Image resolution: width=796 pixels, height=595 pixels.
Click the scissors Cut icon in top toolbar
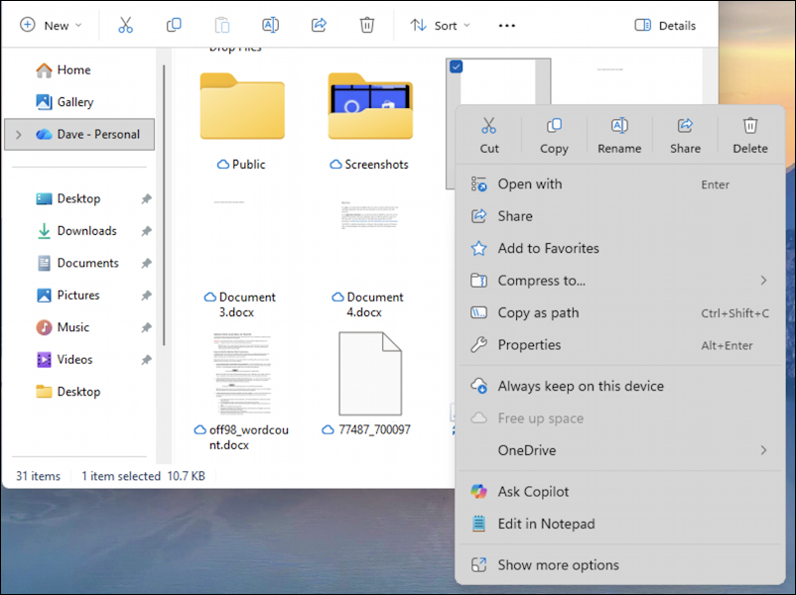tap(125, 25)
